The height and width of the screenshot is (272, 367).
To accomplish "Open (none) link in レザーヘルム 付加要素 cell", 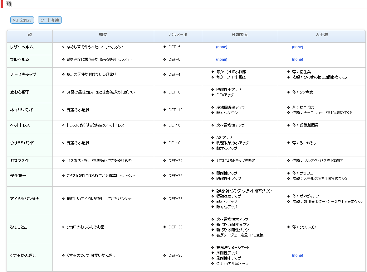I will tap(222, 47).
